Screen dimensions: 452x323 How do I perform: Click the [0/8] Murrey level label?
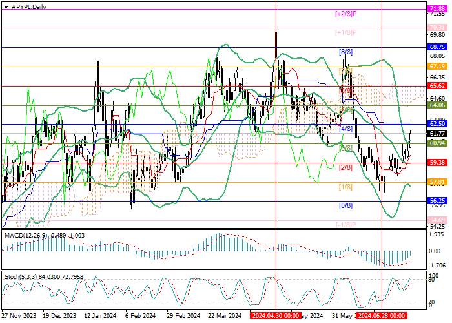pos(345,205)
